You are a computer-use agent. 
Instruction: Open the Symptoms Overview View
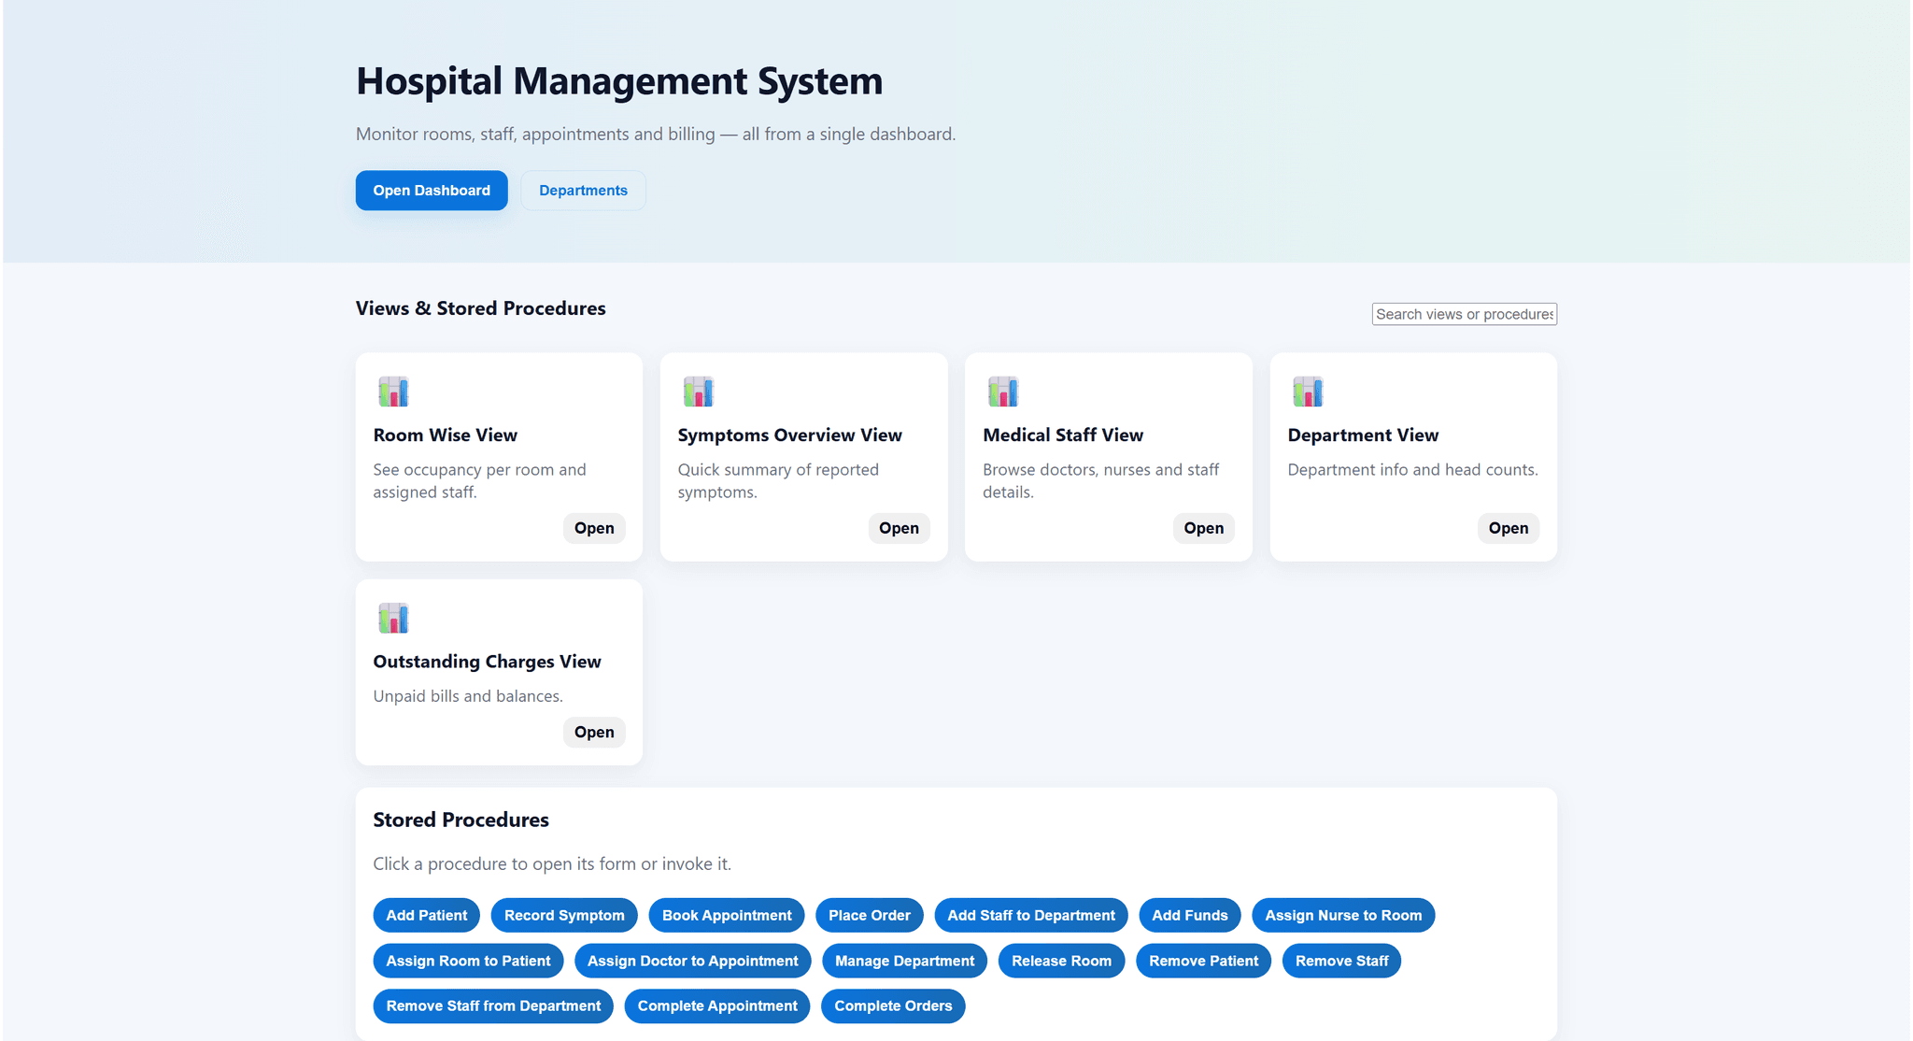point(899,528)
